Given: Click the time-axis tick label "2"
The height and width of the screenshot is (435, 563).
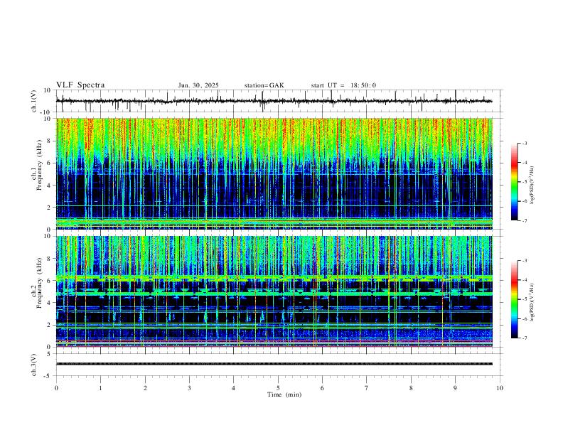Looking at the screenshot, I should [145, 388].
